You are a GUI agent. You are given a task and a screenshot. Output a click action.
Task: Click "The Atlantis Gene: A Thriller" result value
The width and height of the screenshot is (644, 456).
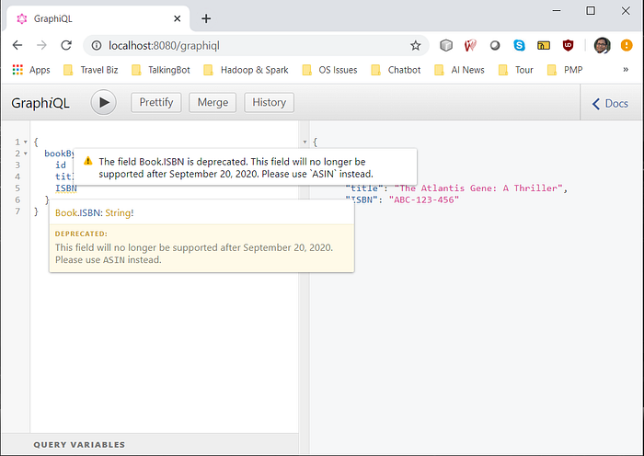tap(478, 188)
